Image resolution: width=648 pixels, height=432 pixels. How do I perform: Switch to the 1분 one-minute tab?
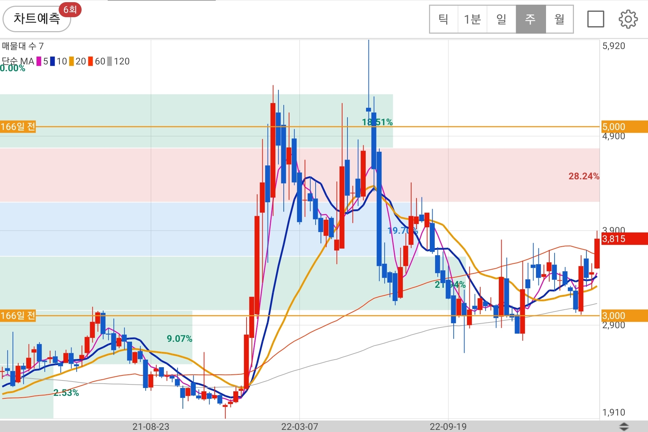click(x=472, y=19)
